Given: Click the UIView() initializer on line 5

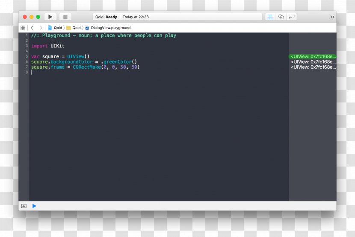Looking at the screenshot, I should click(78, 56).
